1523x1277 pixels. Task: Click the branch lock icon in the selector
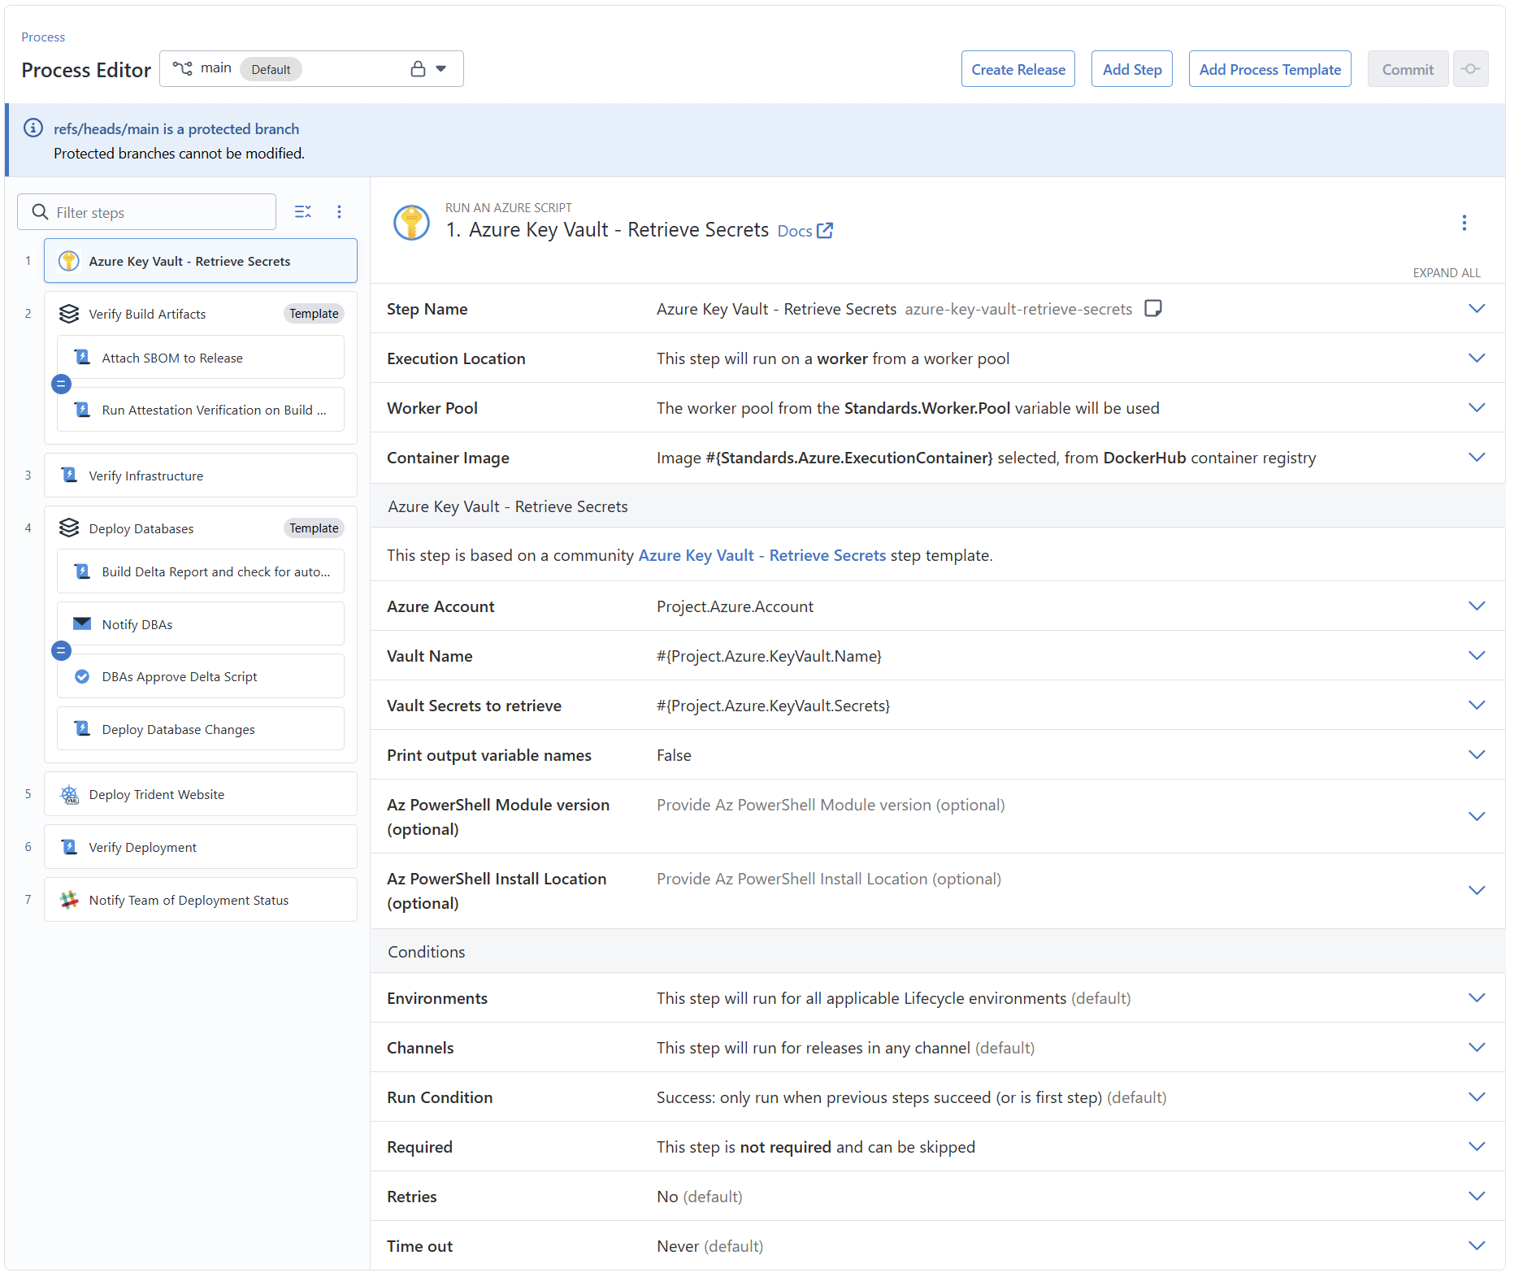tap(417, 68)
